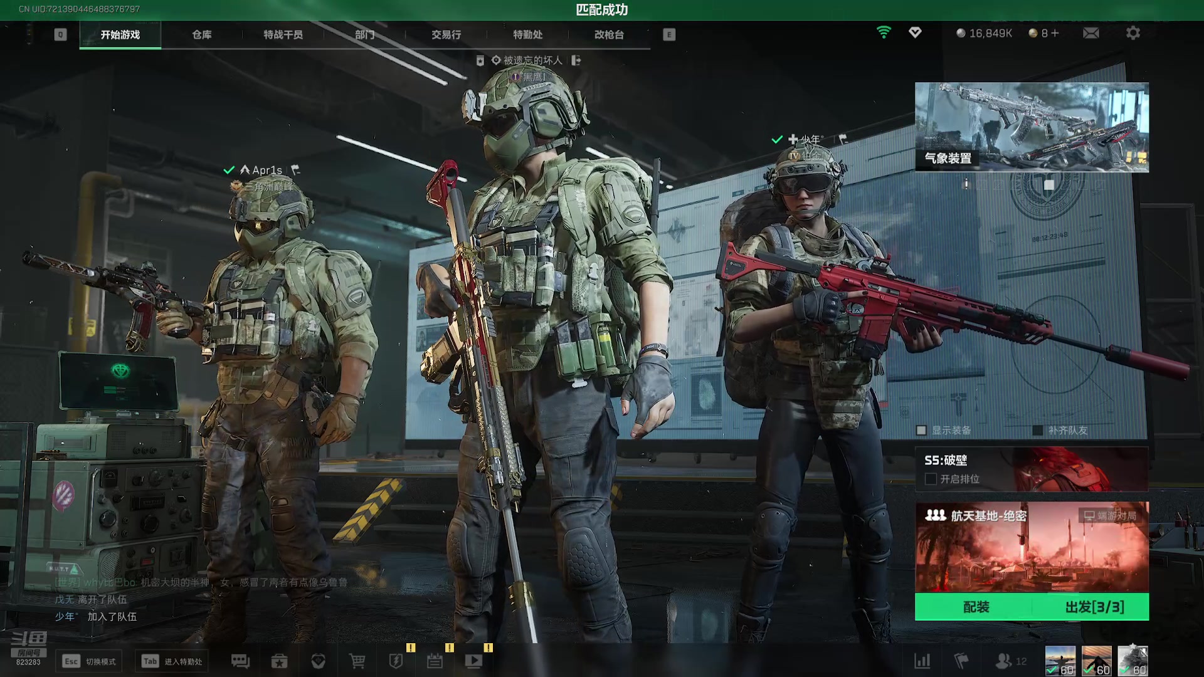This screenshot has height=677, width=1204.
Task: Click the silver coin currency 16,849K
Action: click(x=984, y=33)
